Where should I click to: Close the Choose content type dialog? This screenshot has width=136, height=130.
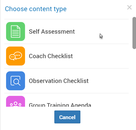click(129, 7)
